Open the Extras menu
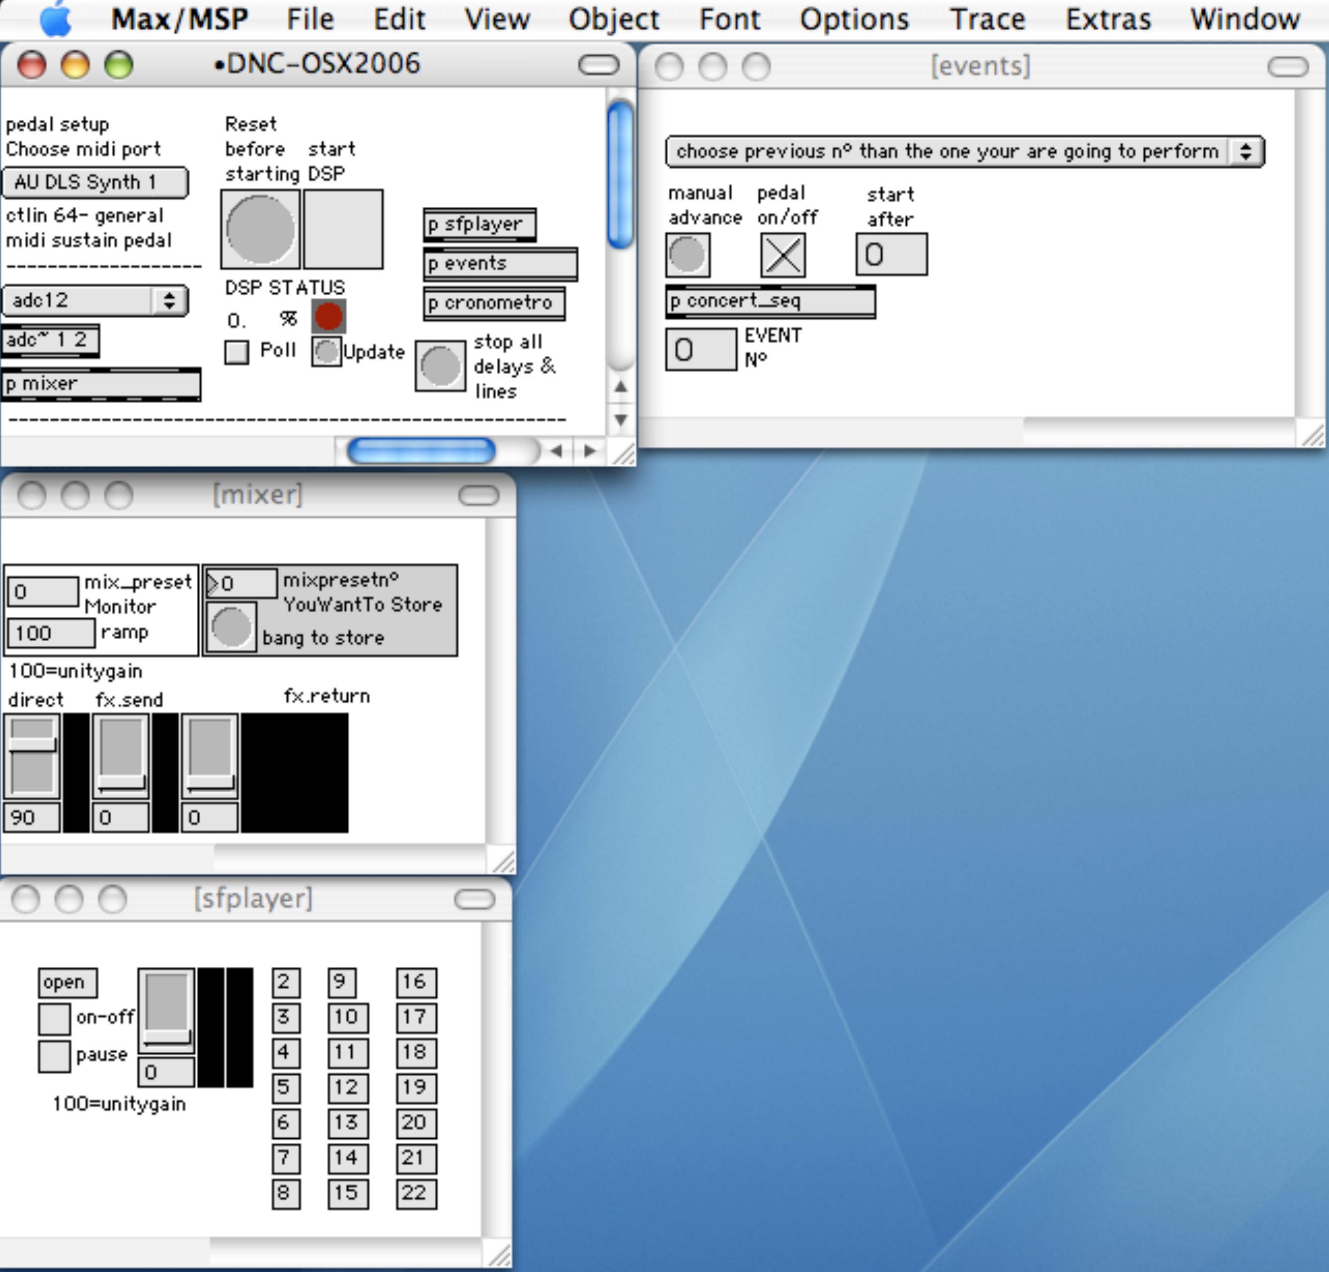The width and height of the screenshot is (1329, 1272). (x=1108, y=19)
